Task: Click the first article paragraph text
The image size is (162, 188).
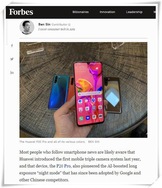Action: [80, 166]
